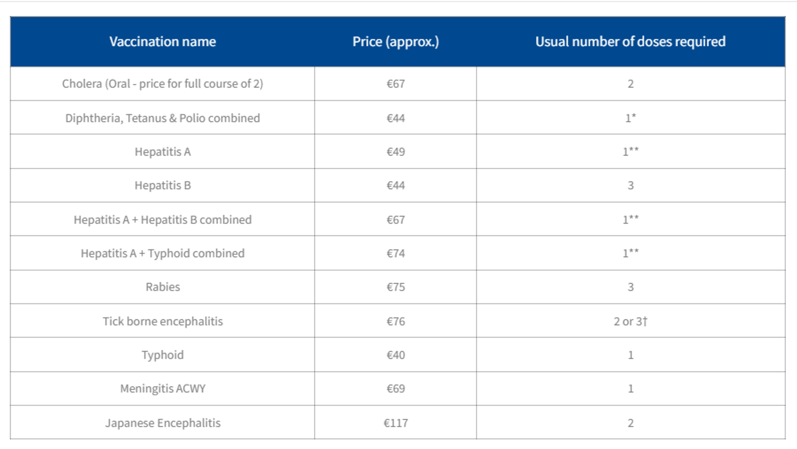The image size is (797, 449).
Task: Click the Price (approx.) column header
Action: pos(395,42)
